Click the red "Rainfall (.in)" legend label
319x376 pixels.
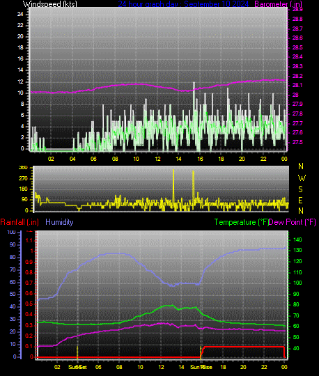pyautogui.click(x=20, y=222)
